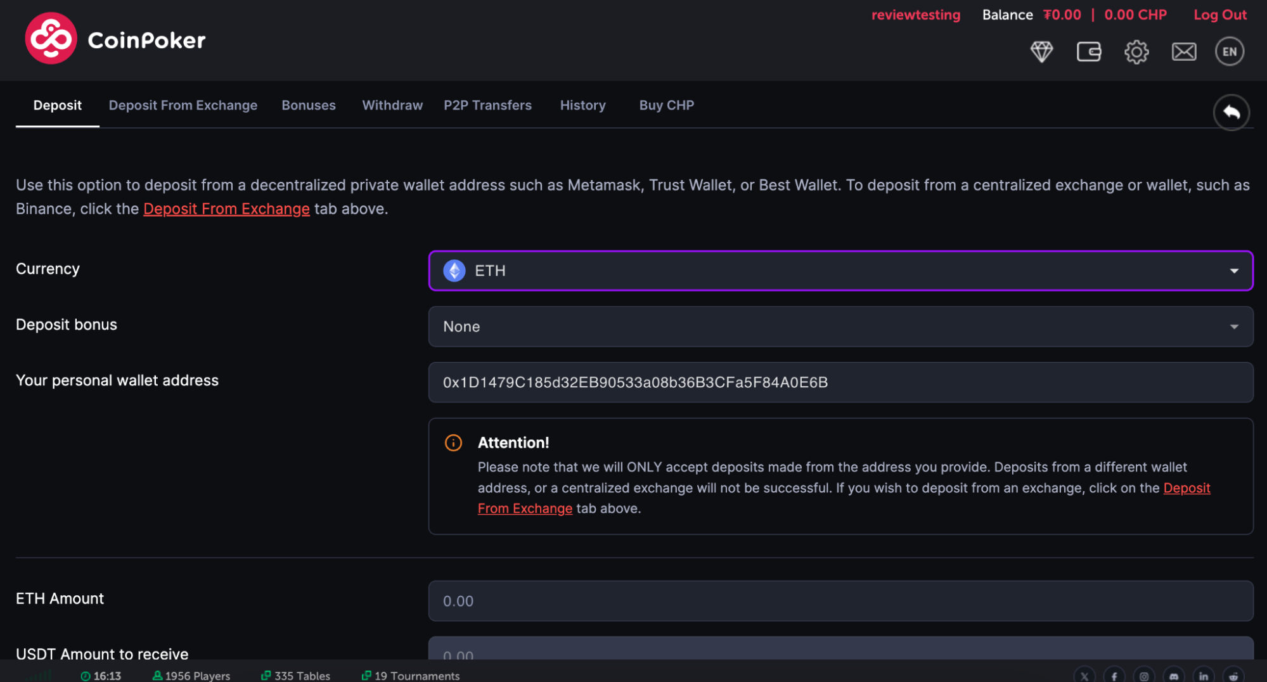This screenshot has height=682, width=1267.
Task: Open the envelope messages icon
Action: [x=1183, y=51]
